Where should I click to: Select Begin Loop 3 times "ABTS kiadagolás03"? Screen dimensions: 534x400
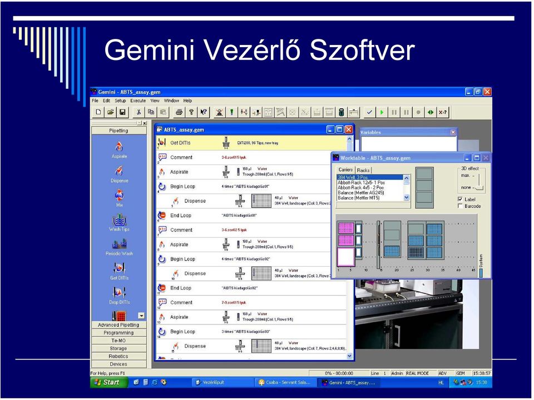[x=251, y=332]
